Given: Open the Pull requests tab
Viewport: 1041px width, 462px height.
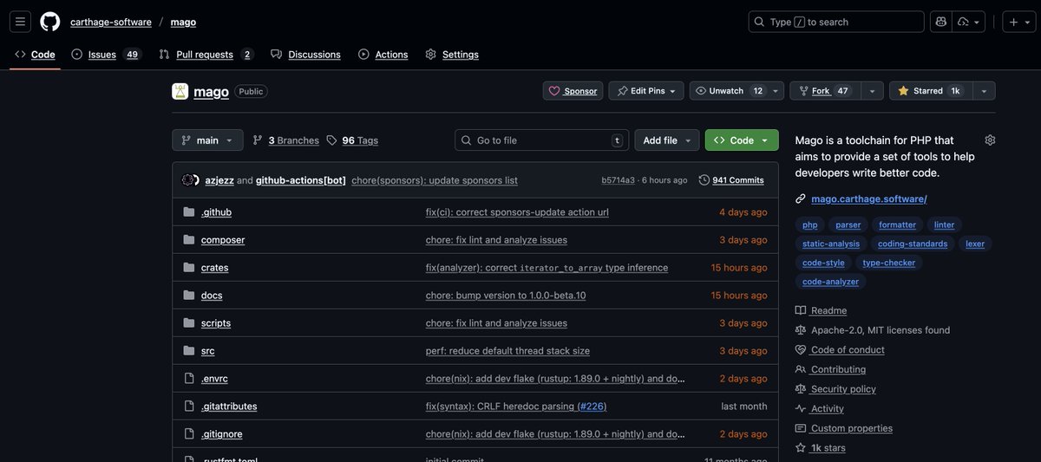Looking at the screenshot, I should 206,54.
